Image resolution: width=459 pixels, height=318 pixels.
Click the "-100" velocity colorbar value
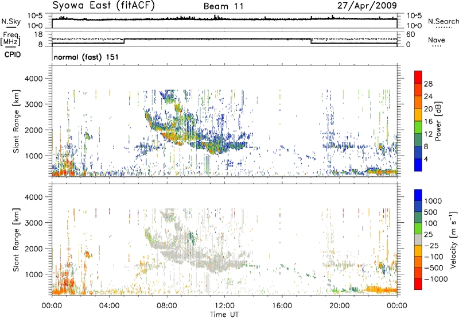tap(434, 257)
